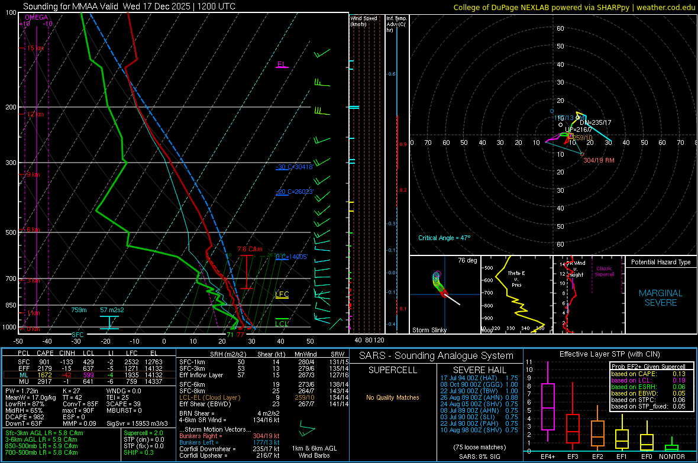
Task: Click the 'DN=235/17' hodograph label
Action: point(595,122)
